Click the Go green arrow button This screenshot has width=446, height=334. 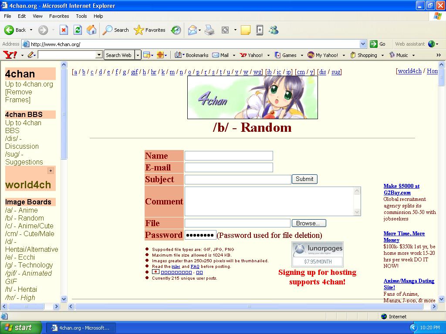coord(373,44)
